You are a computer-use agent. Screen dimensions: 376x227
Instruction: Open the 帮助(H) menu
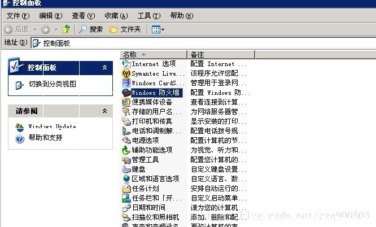pyautogui.click(x=182, y=16)
